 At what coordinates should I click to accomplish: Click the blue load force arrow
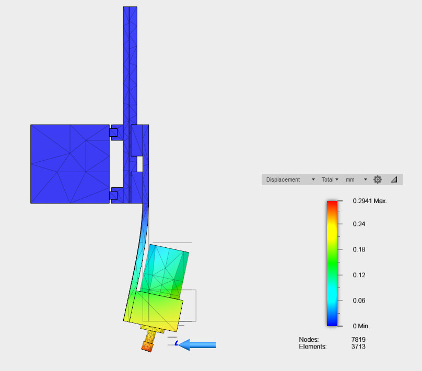[197, 345]
